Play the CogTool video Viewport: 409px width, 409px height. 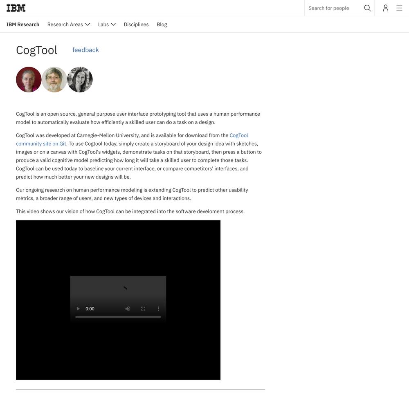[78, 308]
